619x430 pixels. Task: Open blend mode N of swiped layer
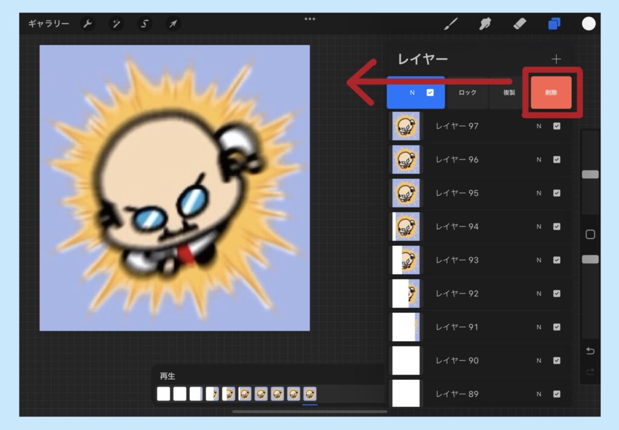[412, 92]
